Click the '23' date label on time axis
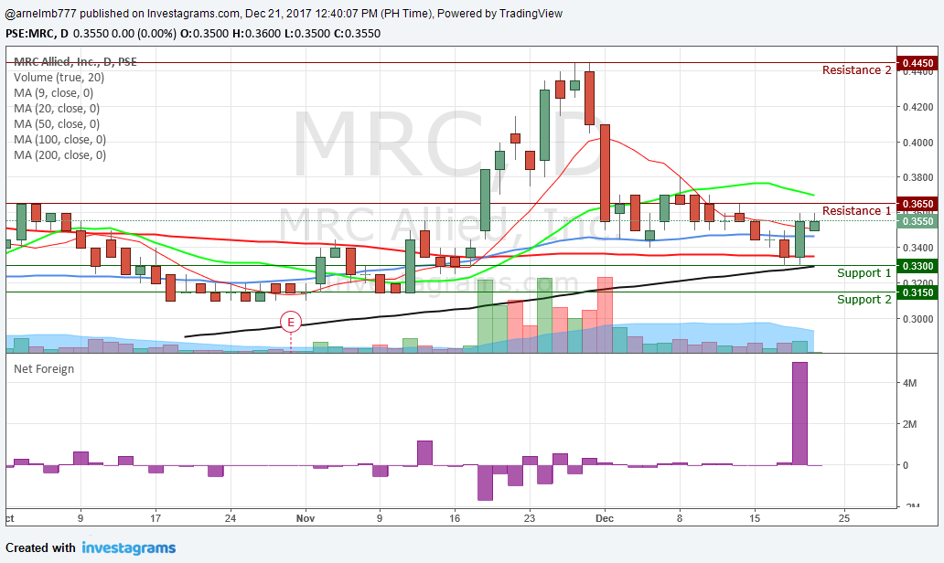 tap(530, 518)
